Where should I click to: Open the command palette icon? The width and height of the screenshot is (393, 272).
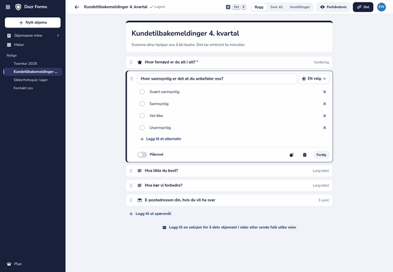pyautogui.click(x=228, y=7)
